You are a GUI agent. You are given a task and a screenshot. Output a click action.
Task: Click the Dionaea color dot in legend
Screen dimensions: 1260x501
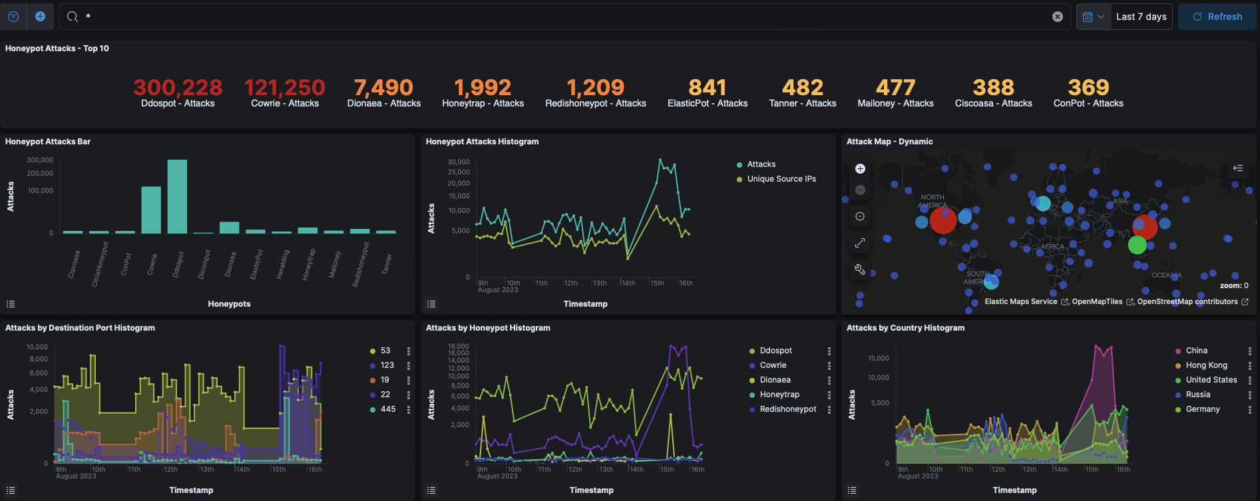[752, 381]
